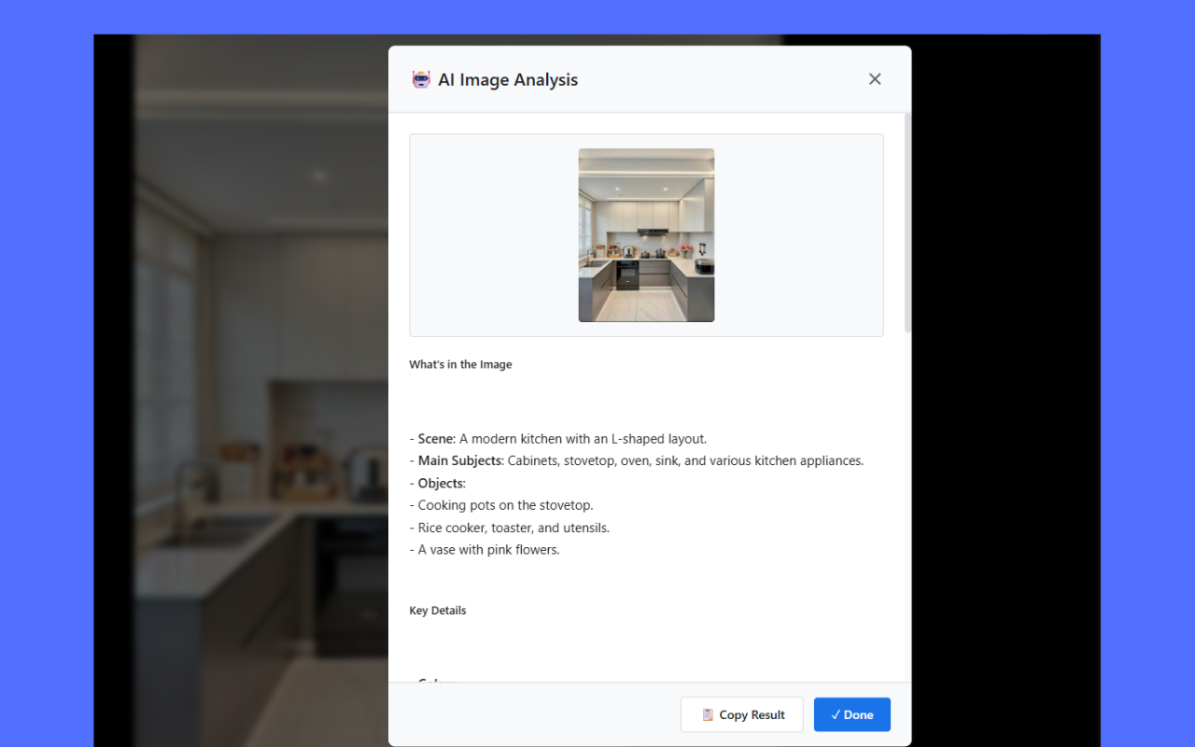Click the Done button
Screen dimensions: 1195x747
coord(852,714)
